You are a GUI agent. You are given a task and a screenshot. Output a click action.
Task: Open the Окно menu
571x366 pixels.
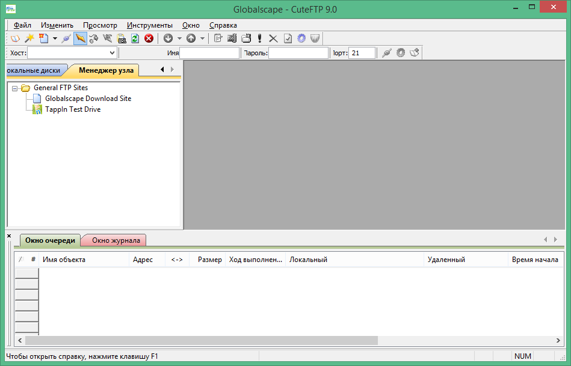(191, 25)
